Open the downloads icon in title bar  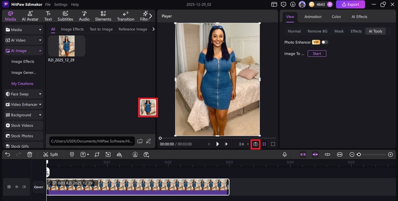coord(293,4)
